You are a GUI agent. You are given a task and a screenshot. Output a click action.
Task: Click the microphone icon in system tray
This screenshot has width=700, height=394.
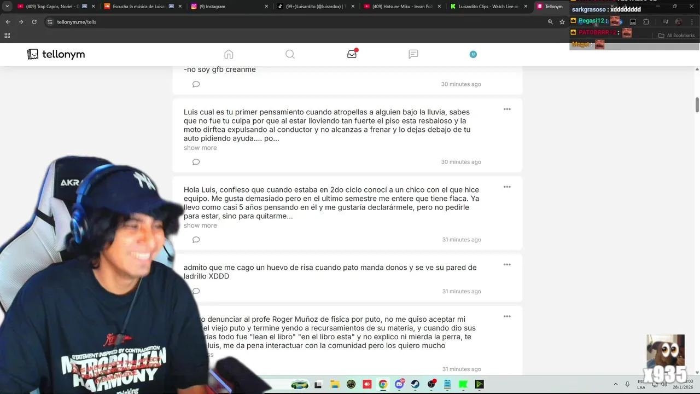coord(627,384)
